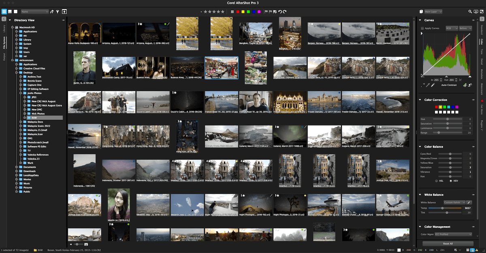Click the undo arrow in the top toolbar
The width and height of the screenshot is (486, 253).
point(281,11)
